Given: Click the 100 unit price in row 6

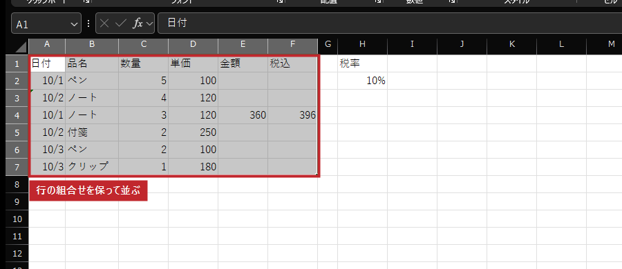Looking at the screenshot, I should [194, 150].
